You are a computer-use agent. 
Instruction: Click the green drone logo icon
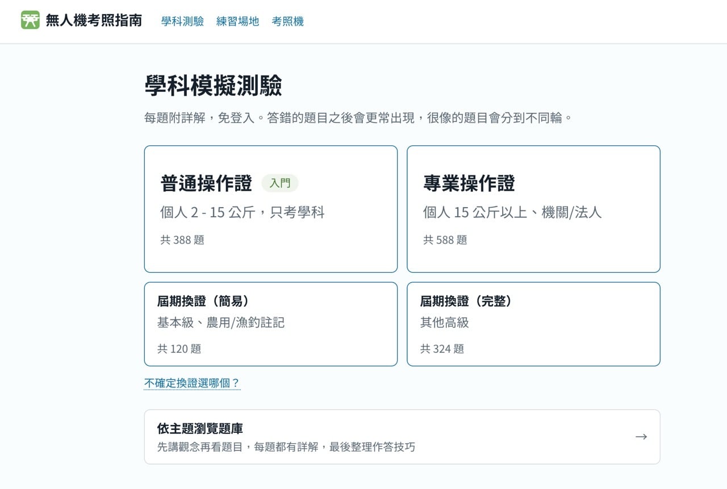pos(30,20)
